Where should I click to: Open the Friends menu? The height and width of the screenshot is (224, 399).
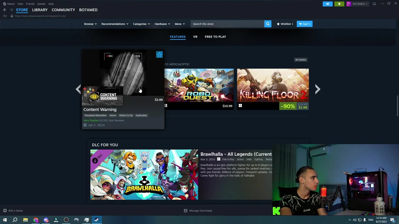tap(30, 4)
